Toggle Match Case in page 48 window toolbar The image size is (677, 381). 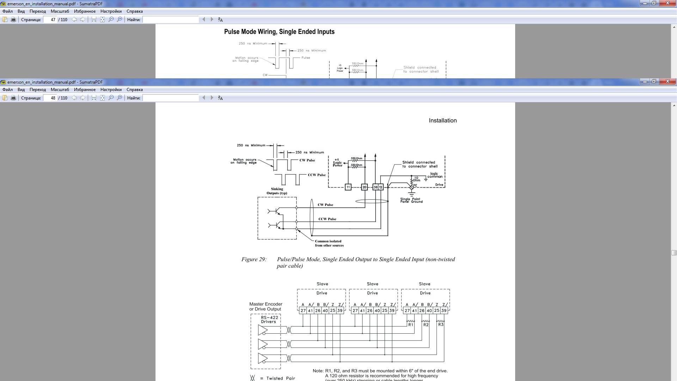coord(220,98)
